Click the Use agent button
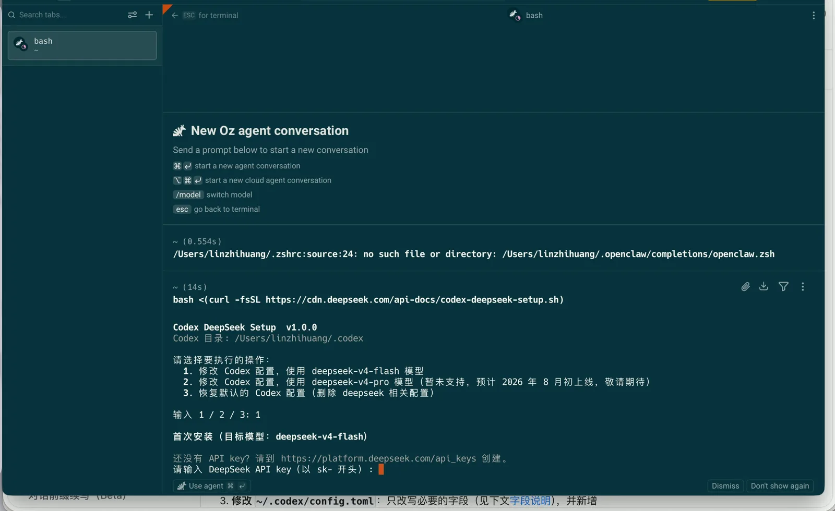 click(x=212, y=486)
